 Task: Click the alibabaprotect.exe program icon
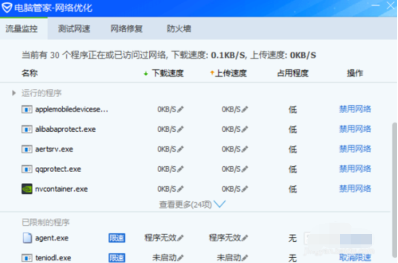[x=27, y=129]
